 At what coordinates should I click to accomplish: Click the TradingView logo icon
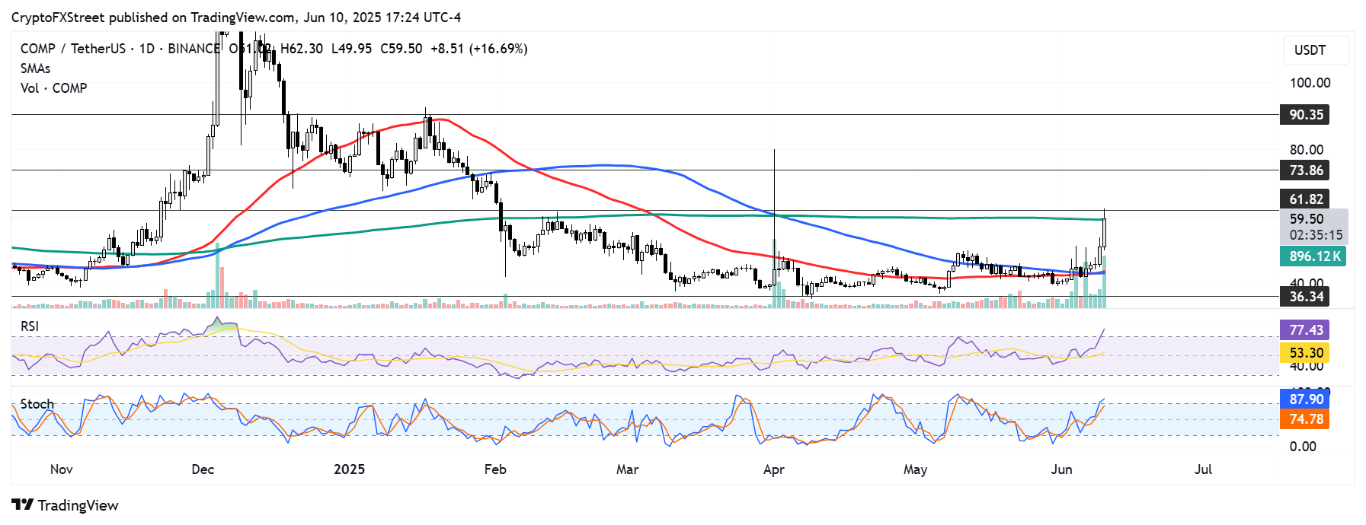click(x=23, y=505)
